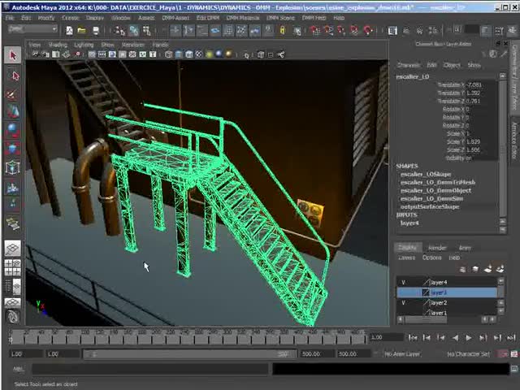Open the No Character Set dropdown
This screenshot has width=520, height=390.
click(468, 354)
